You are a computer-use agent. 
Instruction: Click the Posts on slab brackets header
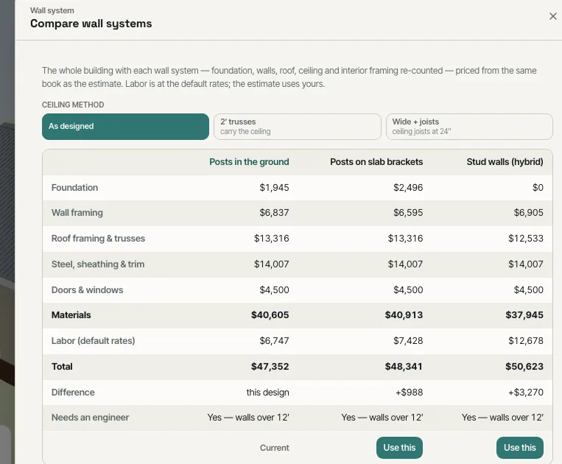[x=376, y=162]
